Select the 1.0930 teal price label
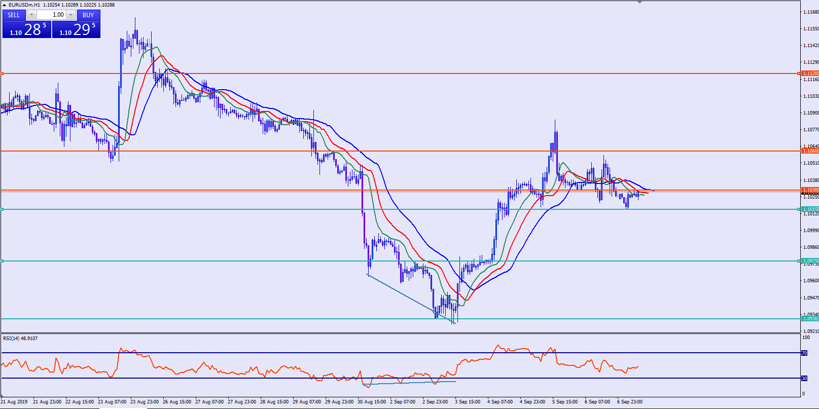Viewport: 819px width, 409px height. [810, 319]
